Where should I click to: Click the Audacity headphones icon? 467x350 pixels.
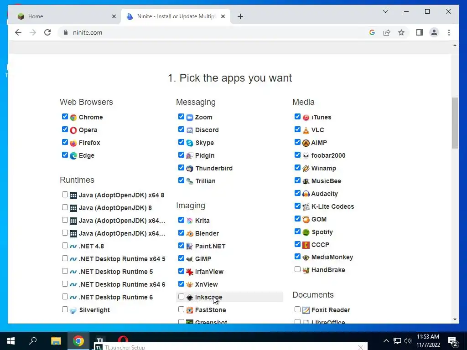click(x=306, y=194)
